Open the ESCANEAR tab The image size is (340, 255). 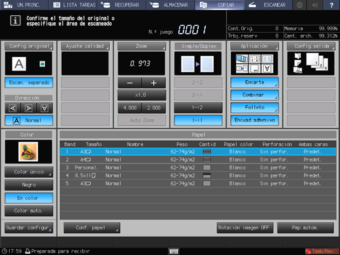pyautogui.click(x=268, y=5)
